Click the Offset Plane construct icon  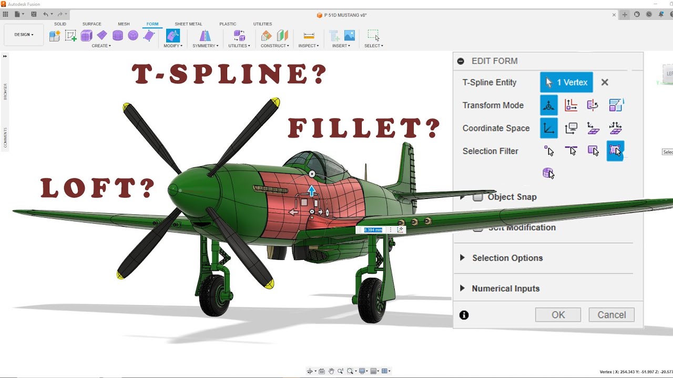point(267,35)
